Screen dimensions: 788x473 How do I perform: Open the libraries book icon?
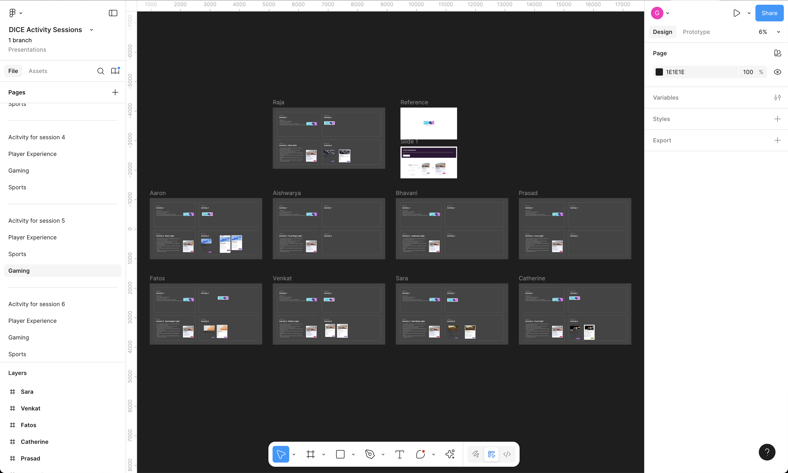[x=115, y=71]
